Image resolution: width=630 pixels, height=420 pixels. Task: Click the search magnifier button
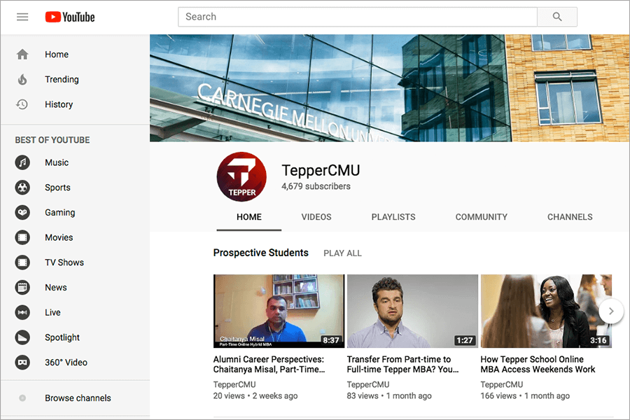click(557, 17)
